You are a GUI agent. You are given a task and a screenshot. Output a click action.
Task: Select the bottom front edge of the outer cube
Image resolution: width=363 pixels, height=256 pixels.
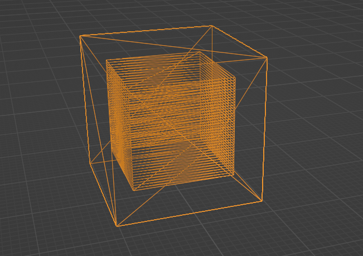pos(190,214)
